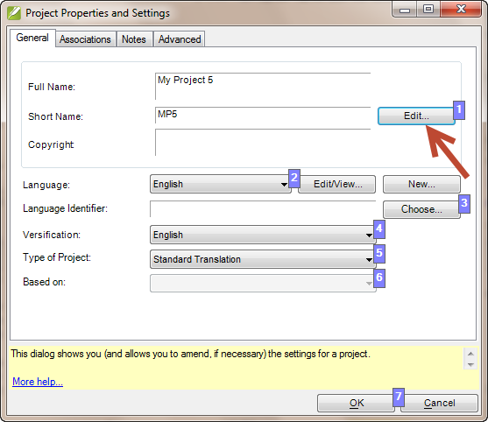Close the Project Properties dialog
488x422 pixels.
click(461, 10)
